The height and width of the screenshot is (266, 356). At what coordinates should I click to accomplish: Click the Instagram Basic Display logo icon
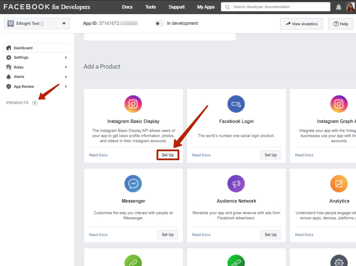click(133, 104)
